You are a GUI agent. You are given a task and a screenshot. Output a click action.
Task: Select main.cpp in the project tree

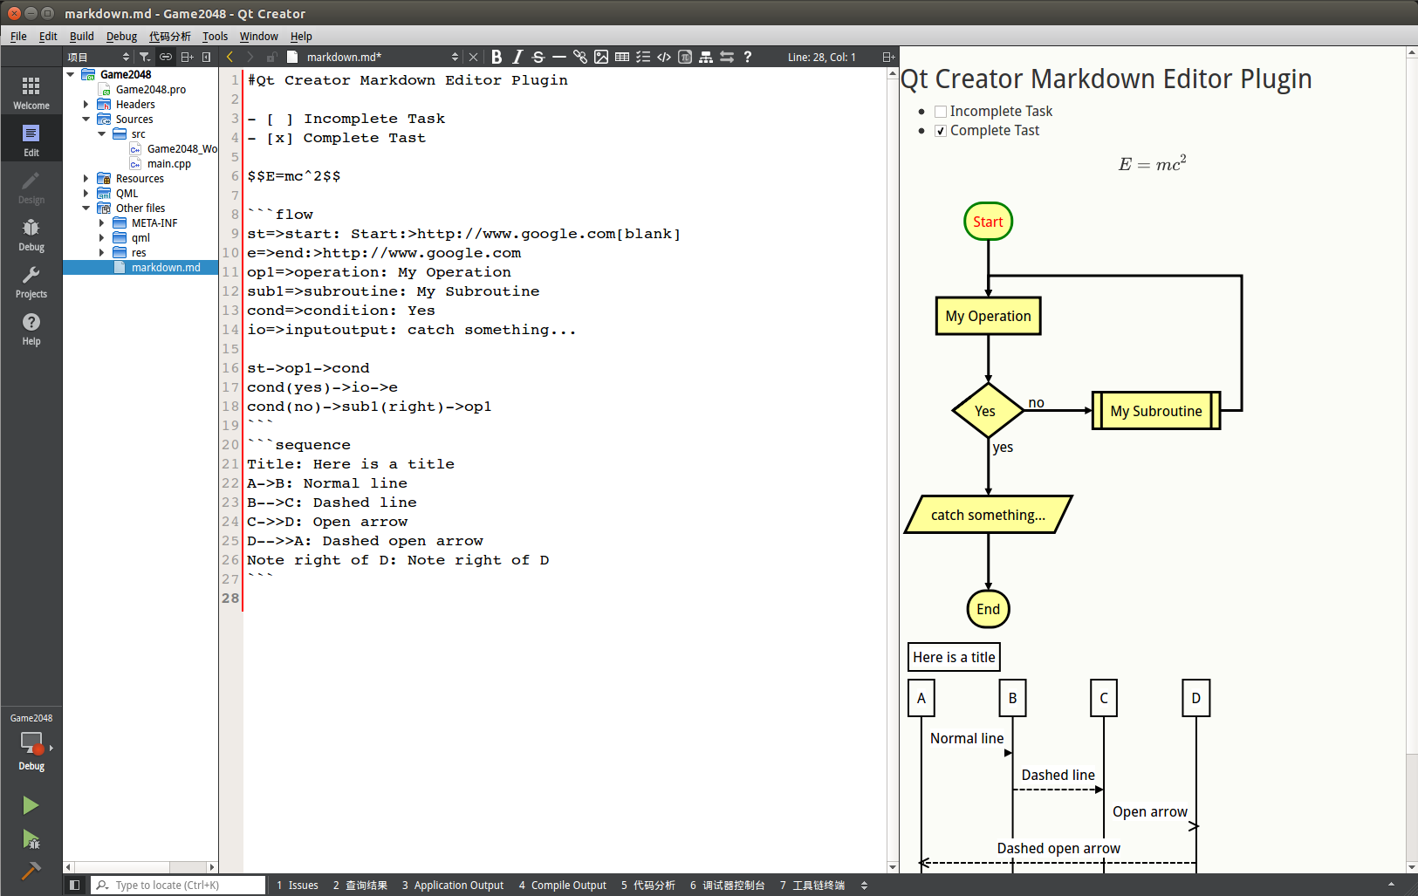coord(168,164)
